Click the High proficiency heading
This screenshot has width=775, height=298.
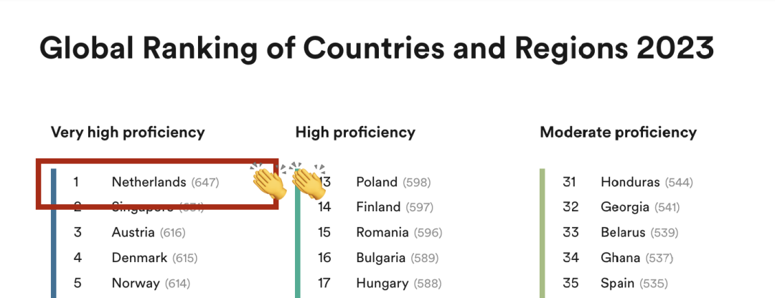(355, 133)
